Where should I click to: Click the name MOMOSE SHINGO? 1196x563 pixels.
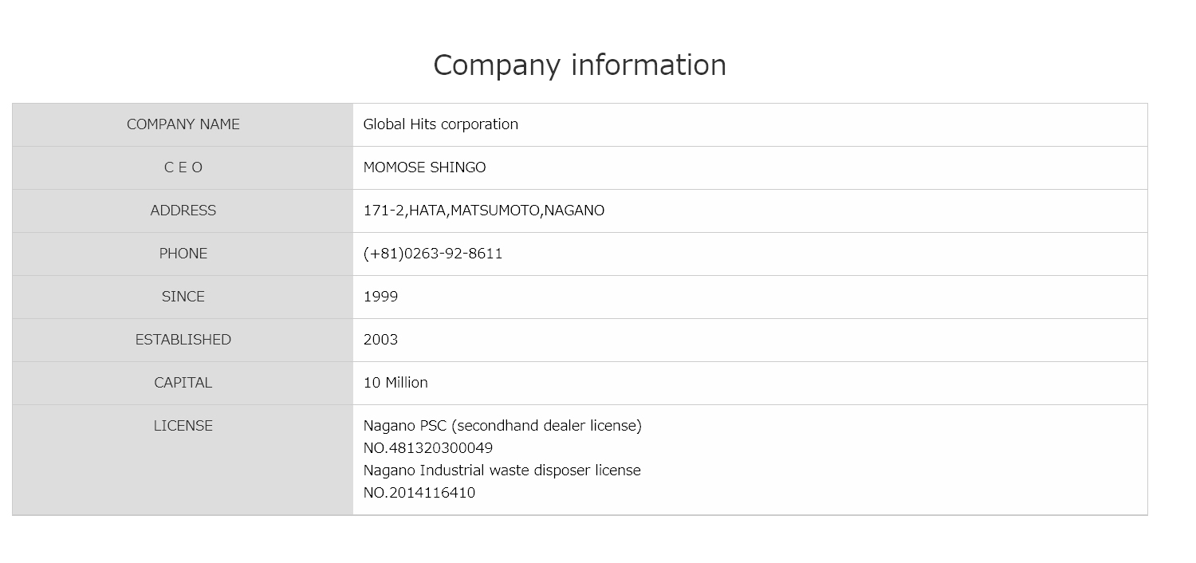point(425,167)
